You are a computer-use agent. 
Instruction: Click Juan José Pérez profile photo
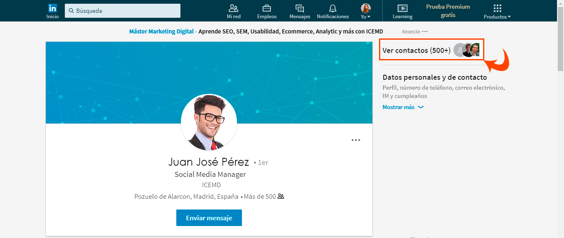pos(209,122)
